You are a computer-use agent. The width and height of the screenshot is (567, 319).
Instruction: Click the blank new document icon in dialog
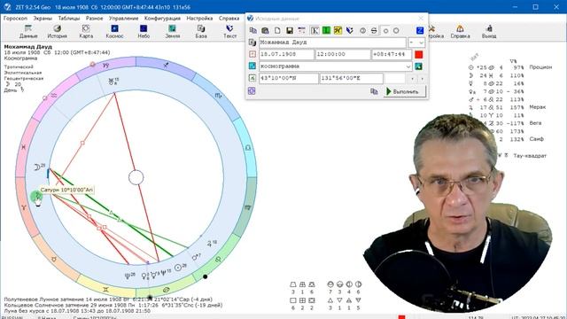277,30
